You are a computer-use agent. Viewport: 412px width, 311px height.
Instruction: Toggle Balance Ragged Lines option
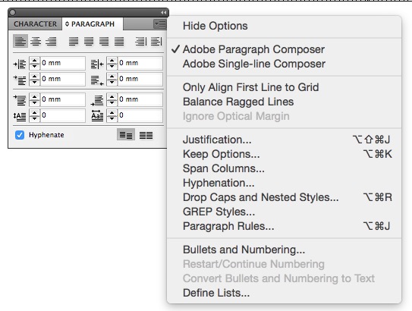click(238, 102)
